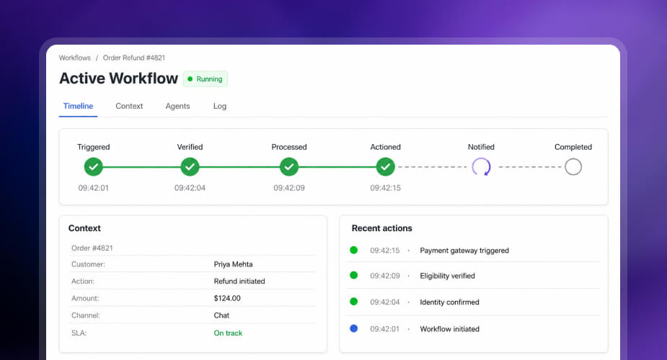
Task: Click the Running status badge
Action: tap(205, 79)
